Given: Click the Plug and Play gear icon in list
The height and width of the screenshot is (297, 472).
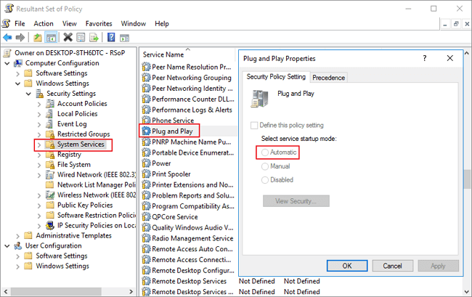Looking at the screenshot, I should [146, 131].
